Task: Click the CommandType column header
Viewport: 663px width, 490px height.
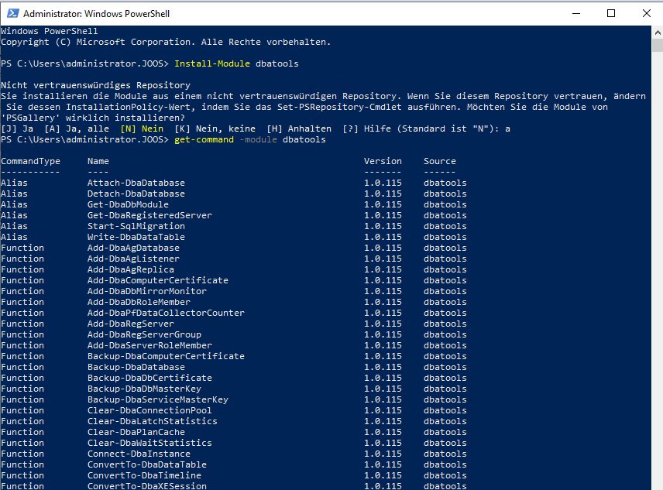Action: (30, 161)
